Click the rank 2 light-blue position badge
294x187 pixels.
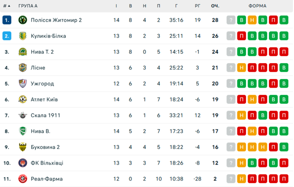pyautogui.click(x=6, y=36)
